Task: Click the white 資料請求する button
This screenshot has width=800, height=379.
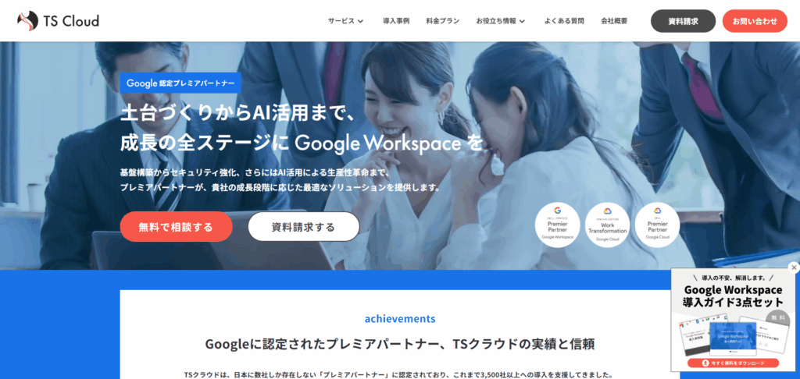Action: tap(304, 227)
